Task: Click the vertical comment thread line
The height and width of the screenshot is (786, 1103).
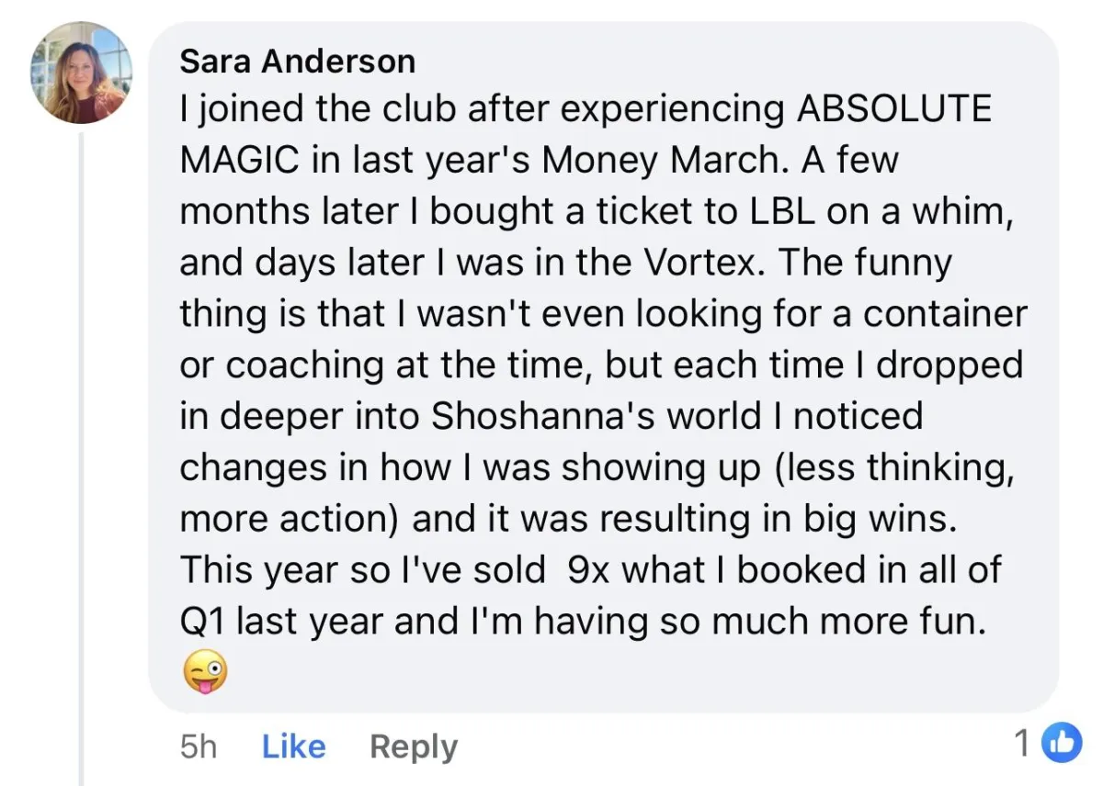Action: coord(82,459)
